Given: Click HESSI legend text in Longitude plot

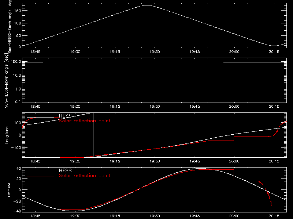Looking at the screenshot, I should pyautogui.click(x=66, y=116).
